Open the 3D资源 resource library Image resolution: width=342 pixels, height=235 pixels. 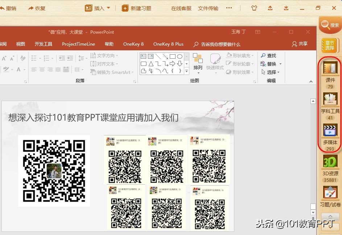330,168
